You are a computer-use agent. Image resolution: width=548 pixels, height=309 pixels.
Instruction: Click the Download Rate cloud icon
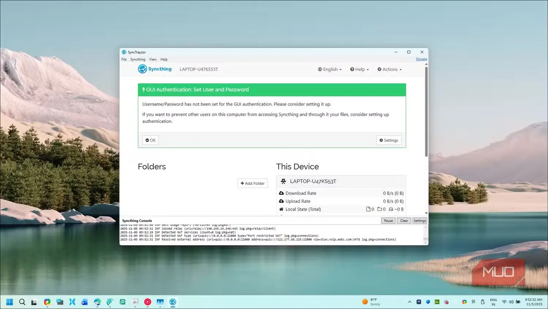[x=281, y=193]
